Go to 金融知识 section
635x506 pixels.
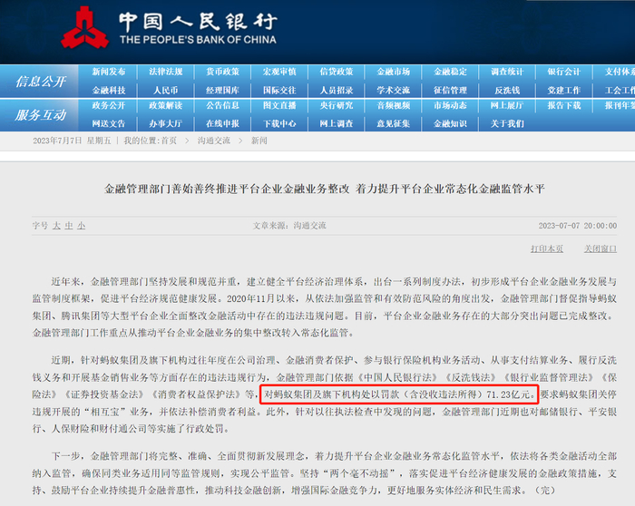[x=450, y=123]
